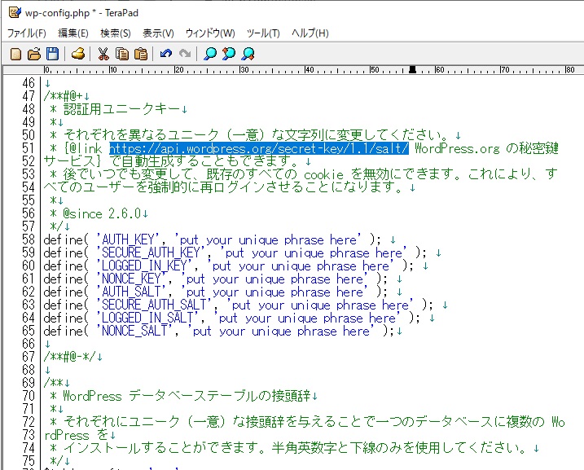This screenshot has height=470, width=584.
Task: Open the 編集(E) menu
Action: [x=73, y=33]
